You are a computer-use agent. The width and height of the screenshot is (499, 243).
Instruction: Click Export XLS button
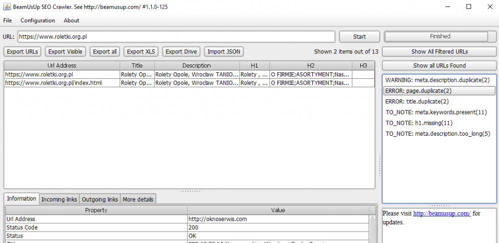click(x=141, y=51)
